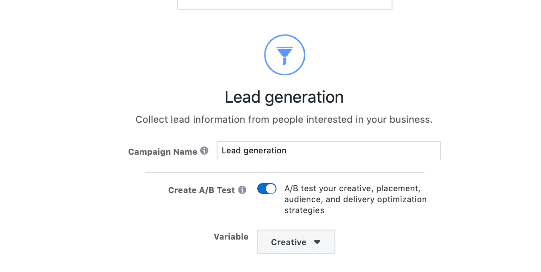Click the "A/B test your creative, placement" text
This screenshot has height=272, width=541.
pos(352,188)
